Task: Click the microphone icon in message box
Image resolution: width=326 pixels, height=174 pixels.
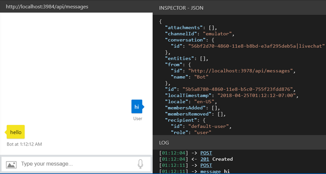Action: coord(141,164)
